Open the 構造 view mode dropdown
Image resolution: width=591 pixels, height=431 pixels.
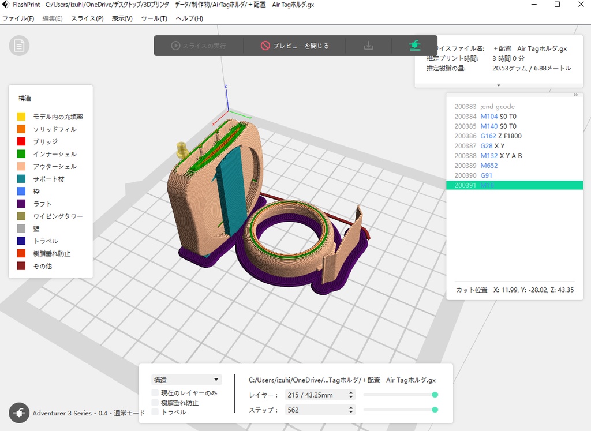186,380
